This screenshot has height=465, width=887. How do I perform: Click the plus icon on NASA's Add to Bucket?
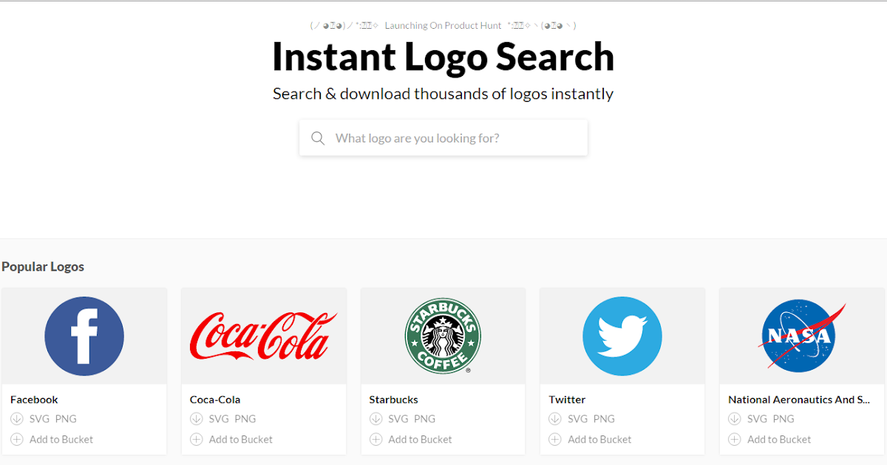point(734,439)
